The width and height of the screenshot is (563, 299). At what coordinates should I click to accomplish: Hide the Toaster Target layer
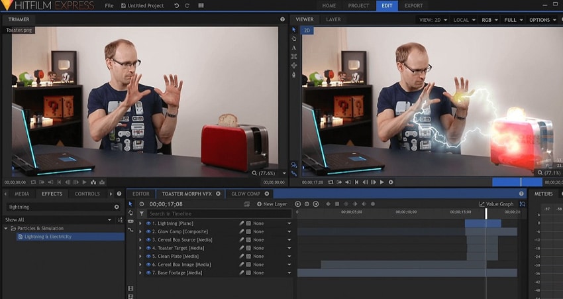[x=148, y=248]
